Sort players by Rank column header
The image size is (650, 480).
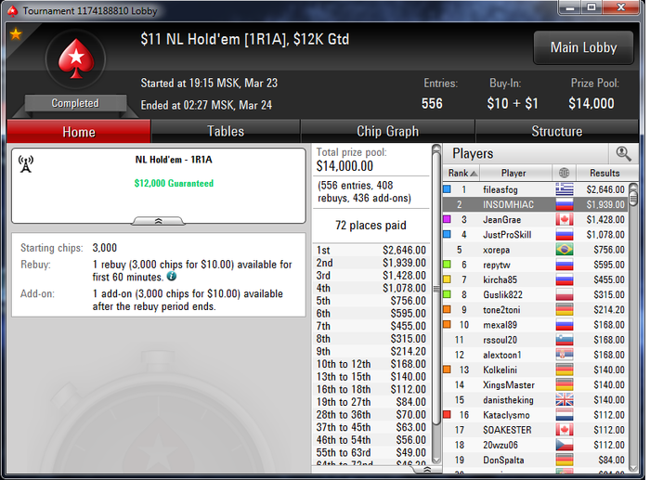(461, 173)
